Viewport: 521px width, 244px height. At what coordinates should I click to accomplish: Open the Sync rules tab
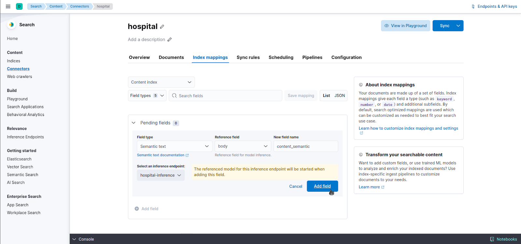coord(248,57)
